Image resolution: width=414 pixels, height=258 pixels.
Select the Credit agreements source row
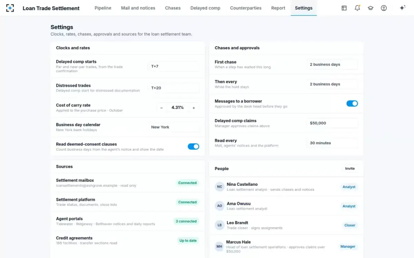128,240
